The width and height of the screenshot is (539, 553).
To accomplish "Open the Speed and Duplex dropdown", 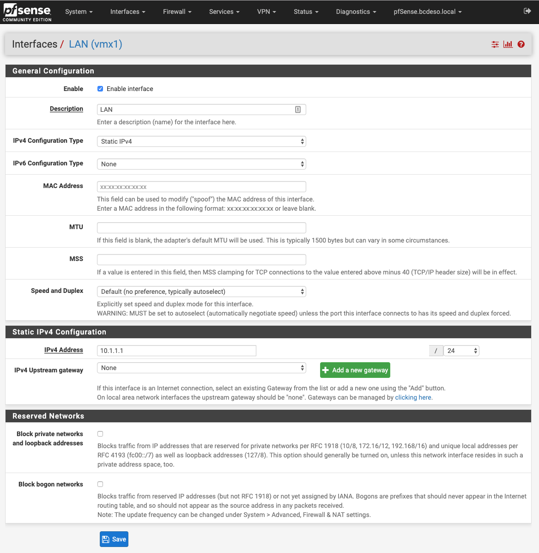I will (x=201, y=292).
